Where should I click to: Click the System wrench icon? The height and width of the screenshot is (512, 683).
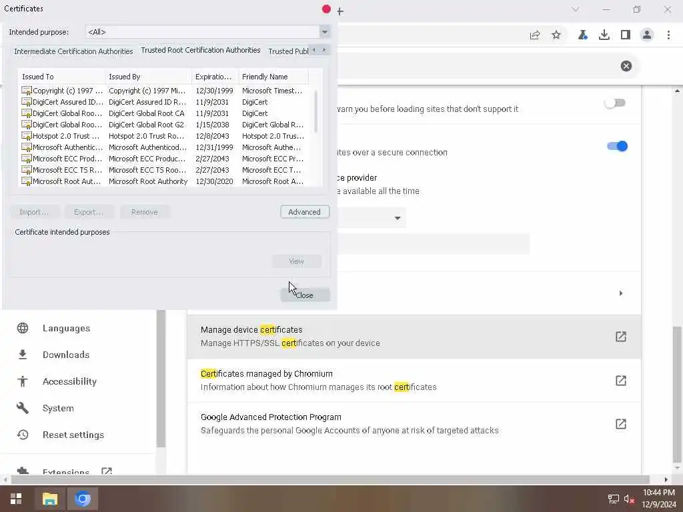[x=23, y=408]
